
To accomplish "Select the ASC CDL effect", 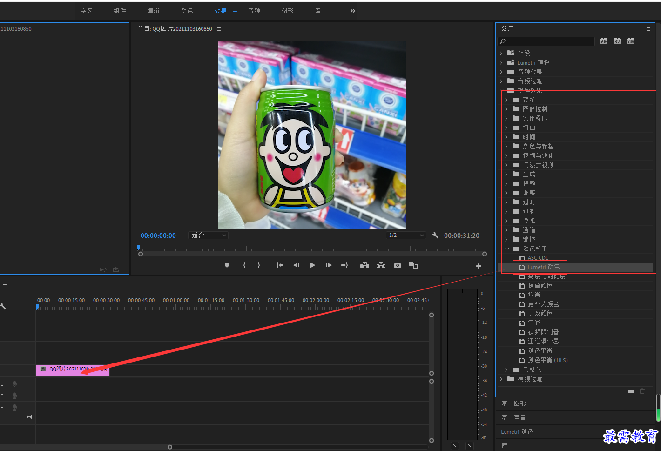I will (x=538, y=258).
